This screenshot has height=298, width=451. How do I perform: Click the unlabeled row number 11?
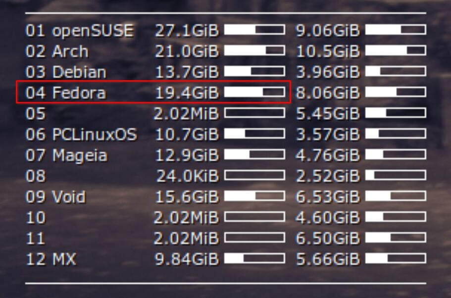coord(35,238)
